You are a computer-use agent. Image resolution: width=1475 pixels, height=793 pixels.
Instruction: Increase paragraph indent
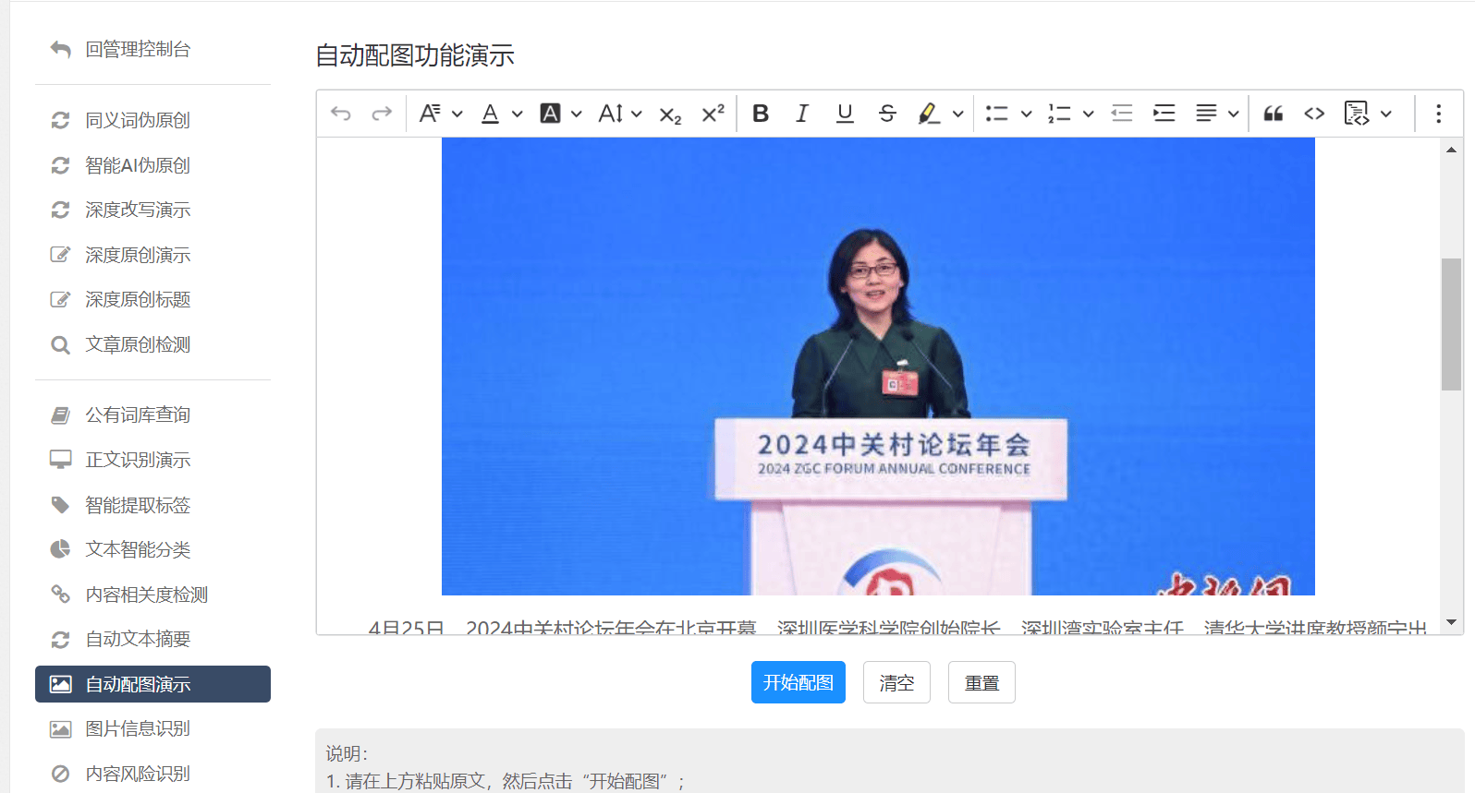click(1164, 114)
